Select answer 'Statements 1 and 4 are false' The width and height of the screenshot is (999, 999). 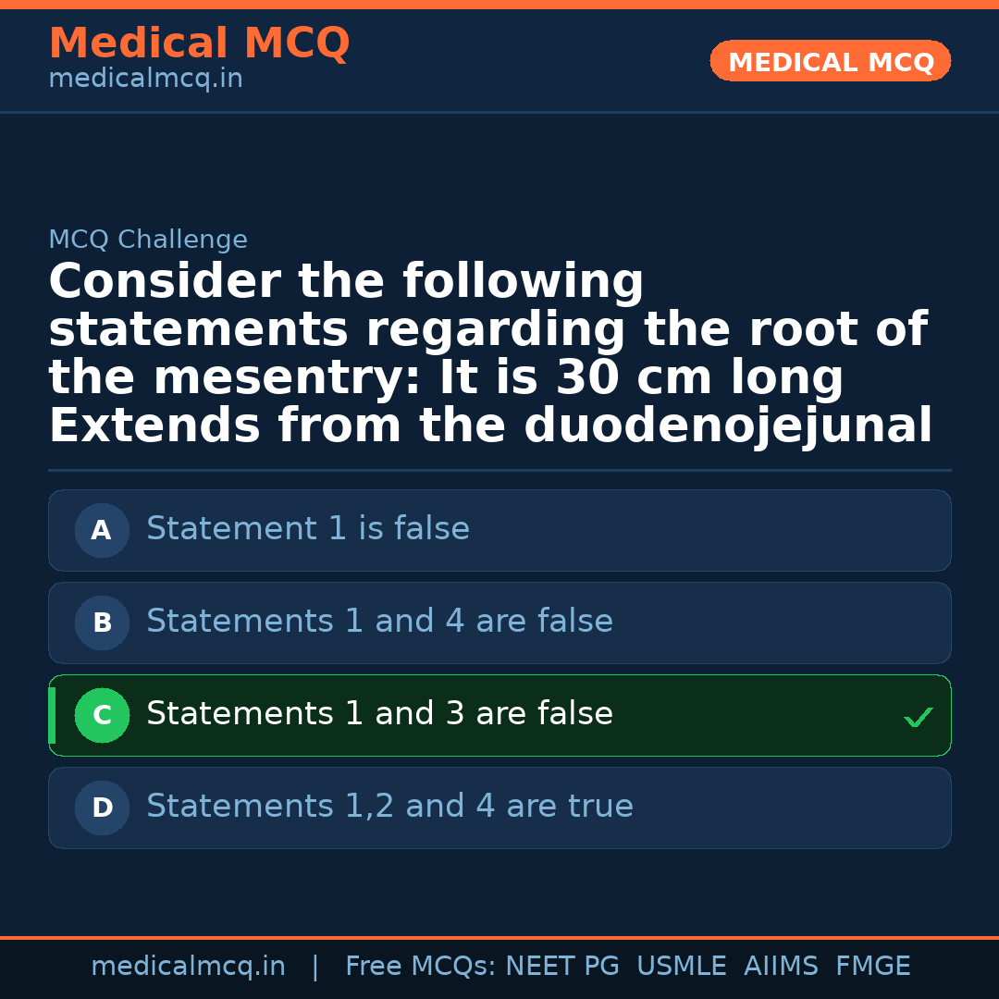point(499,623)
